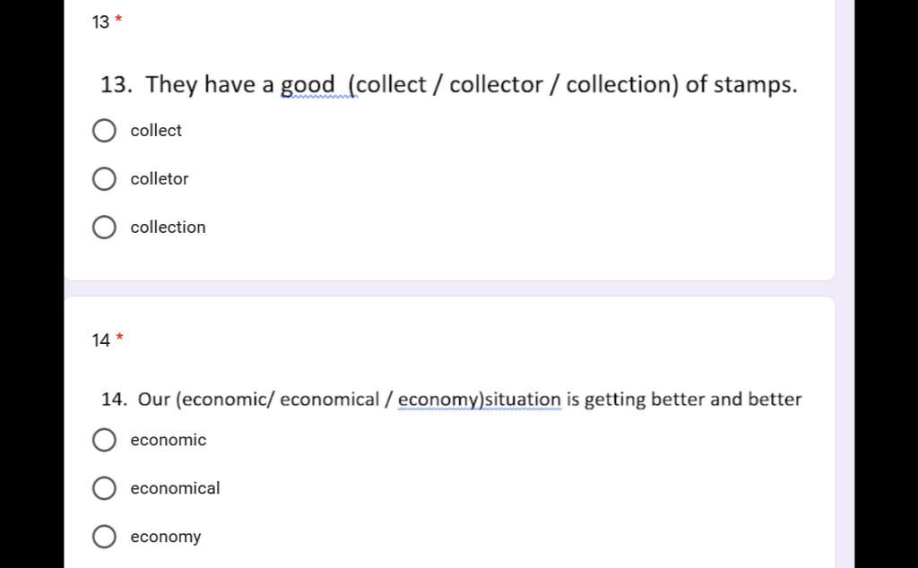
Task: Mark the 'collection' radio button
Action: pyautogui.click(x=104, y=228)
